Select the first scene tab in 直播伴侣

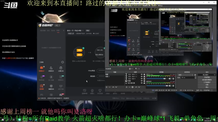pyautogui.click(x=43, y=30)
